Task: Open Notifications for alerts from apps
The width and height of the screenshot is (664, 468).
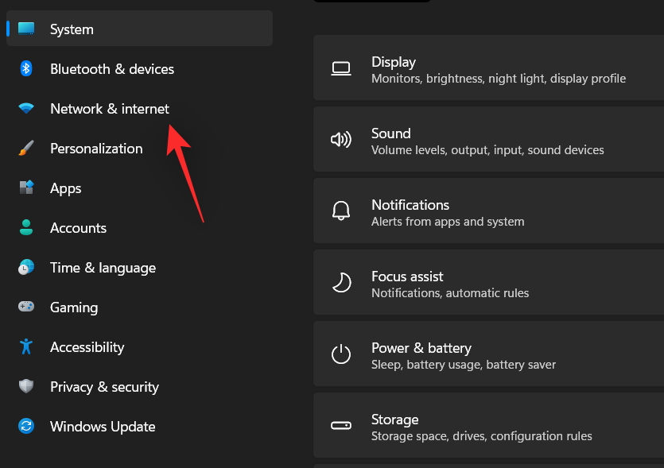Action: tap(488, 211)
